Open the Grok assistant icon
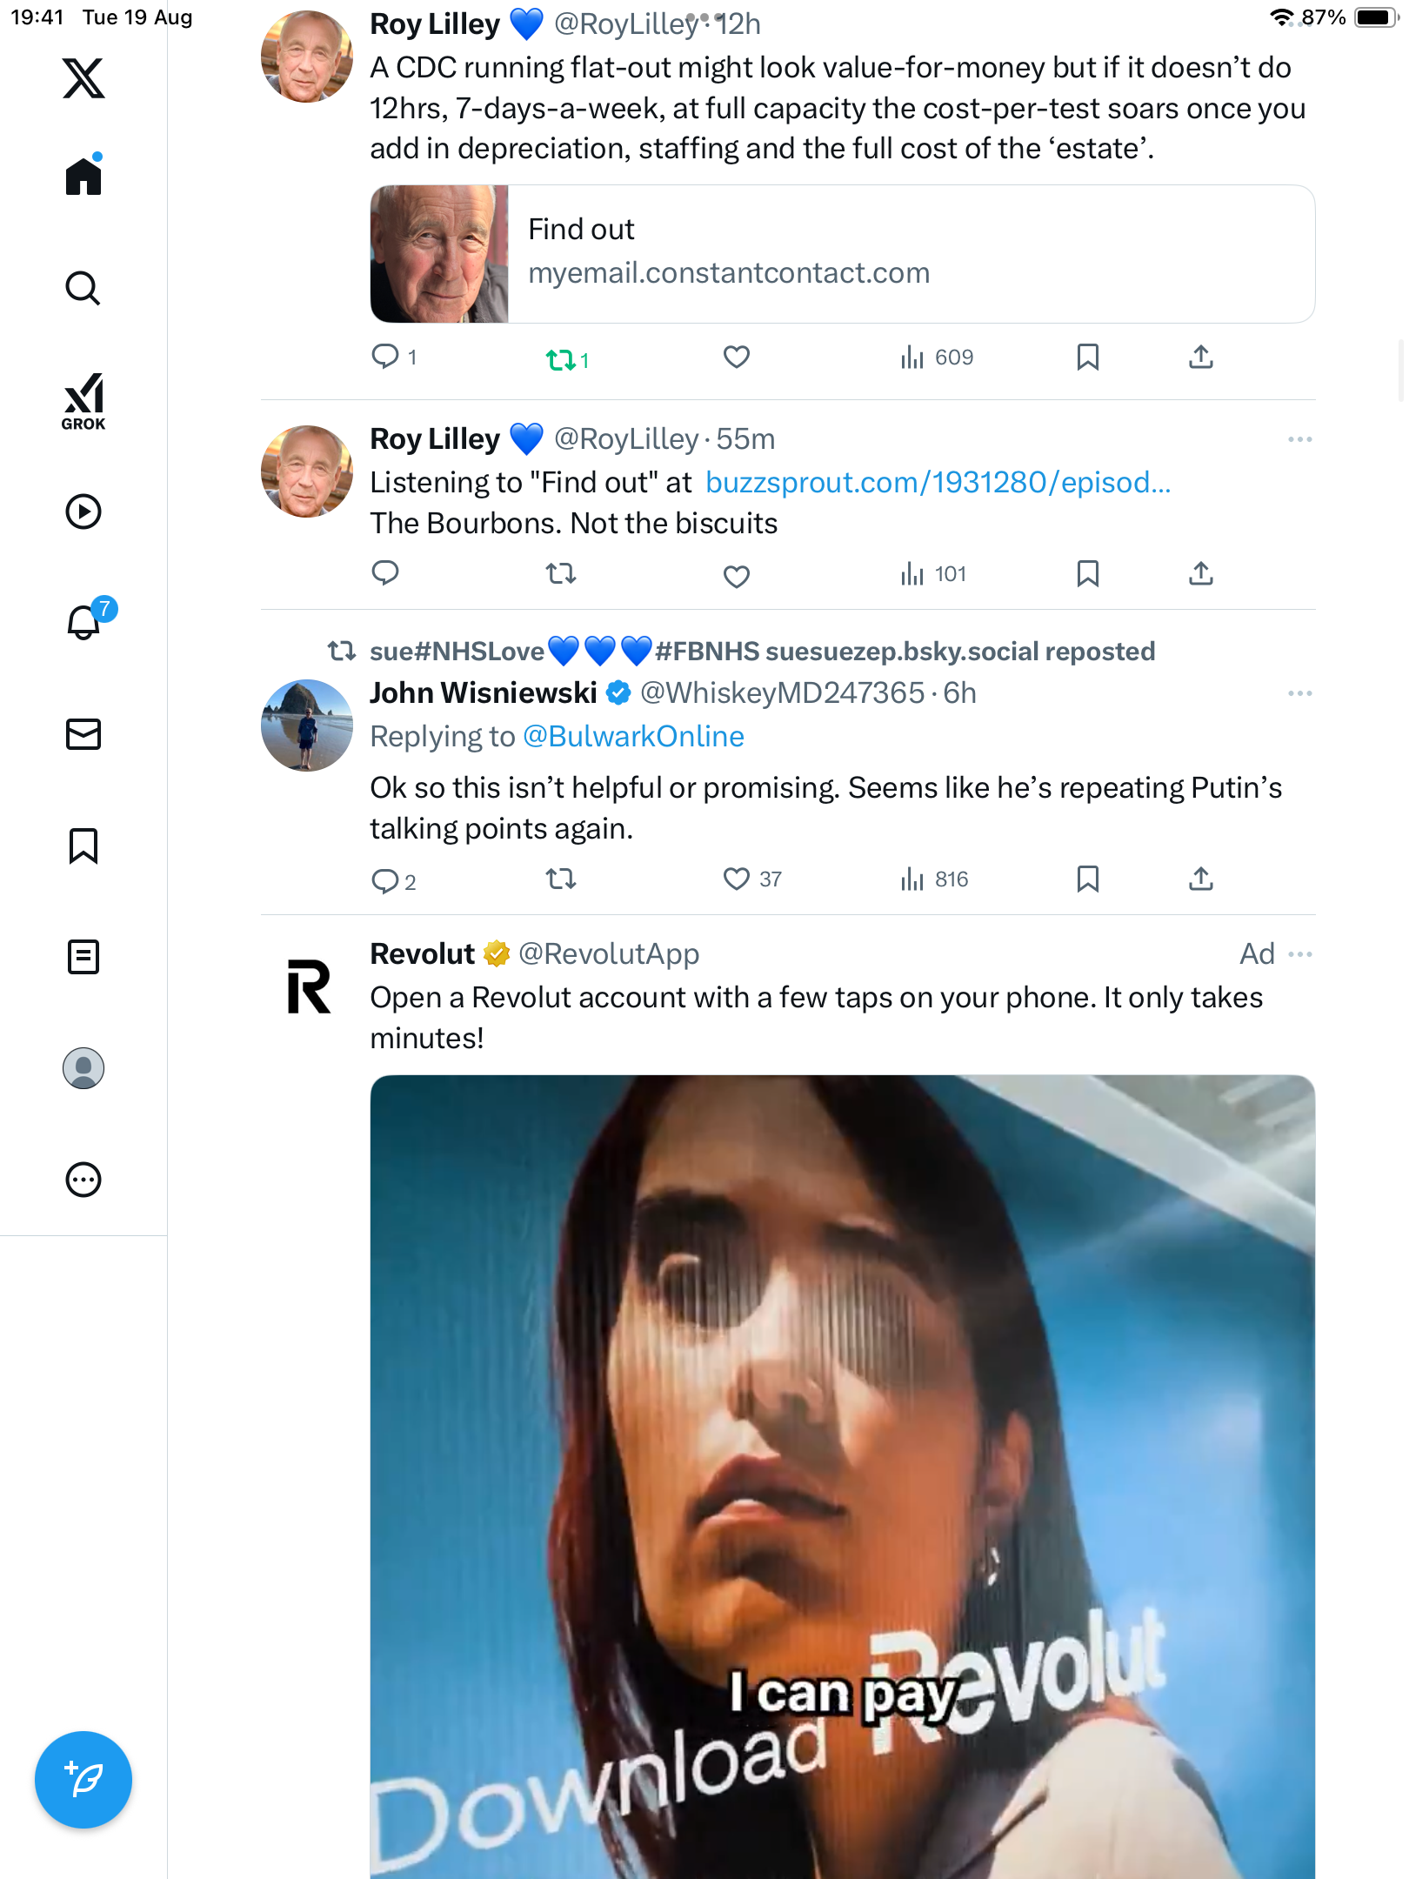The height and width of the screenshot is (1879, 1409). click(x=83, y=401)
